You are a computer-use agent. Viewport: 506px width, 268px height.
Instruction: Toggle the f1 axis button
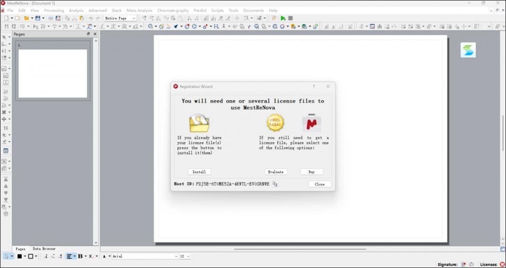point(7,27)
